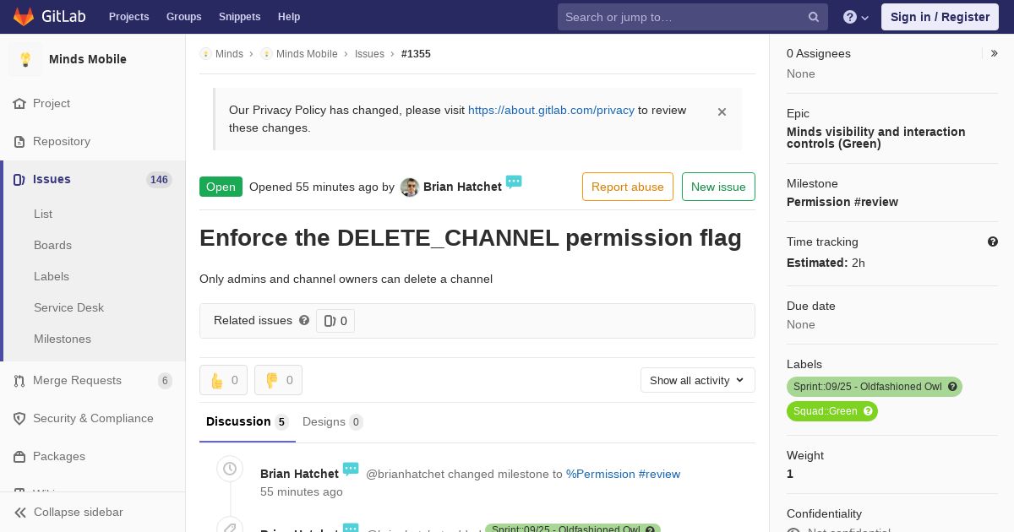Open Brian Hatchet author profile link
The width and height of the screenshot is (1014, 532).
coord(462,187)
